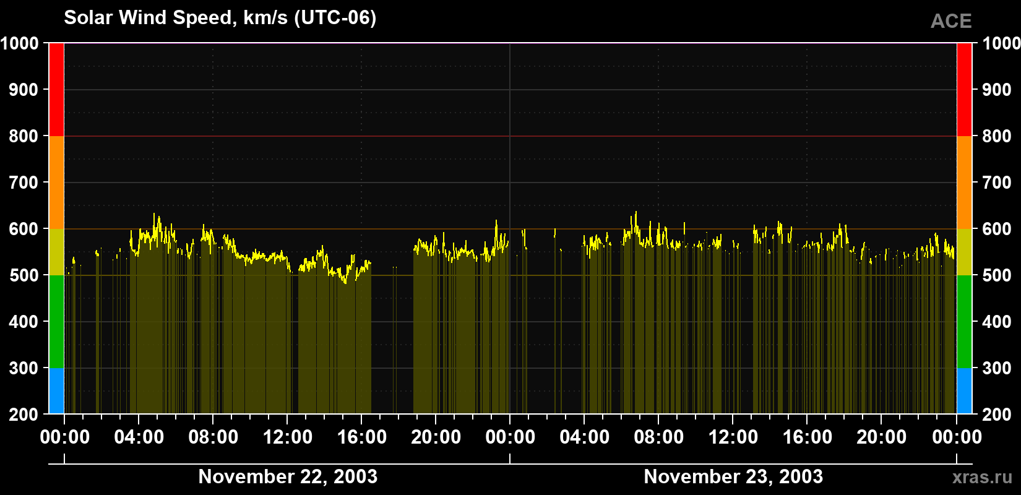Image resolution: width=1021 pixels, height=495 pixels.
Task: Click the final 00:00 label ending November 23
Action: 957,437
